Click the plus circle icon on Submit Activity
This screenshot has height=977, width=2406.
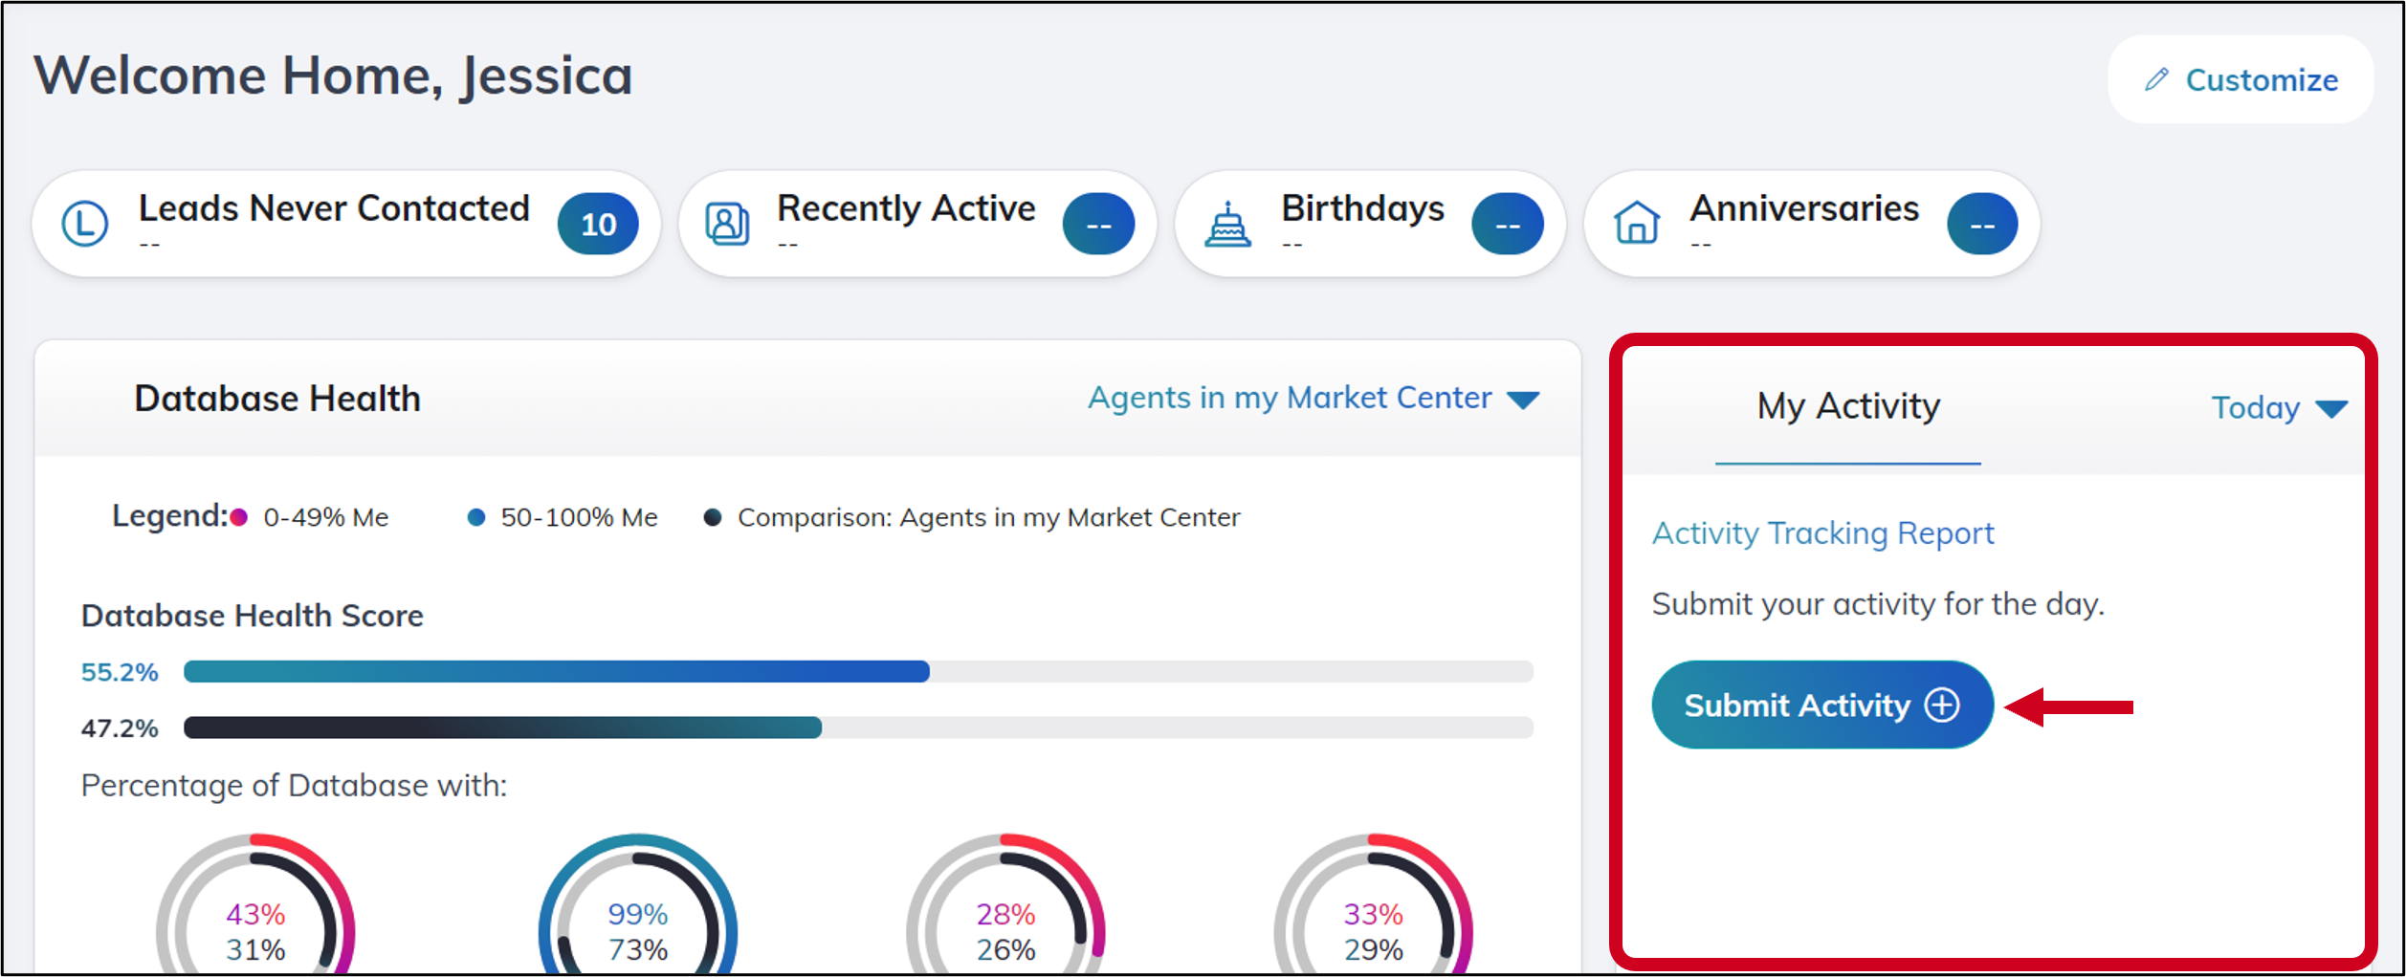tap(1942, 706)
